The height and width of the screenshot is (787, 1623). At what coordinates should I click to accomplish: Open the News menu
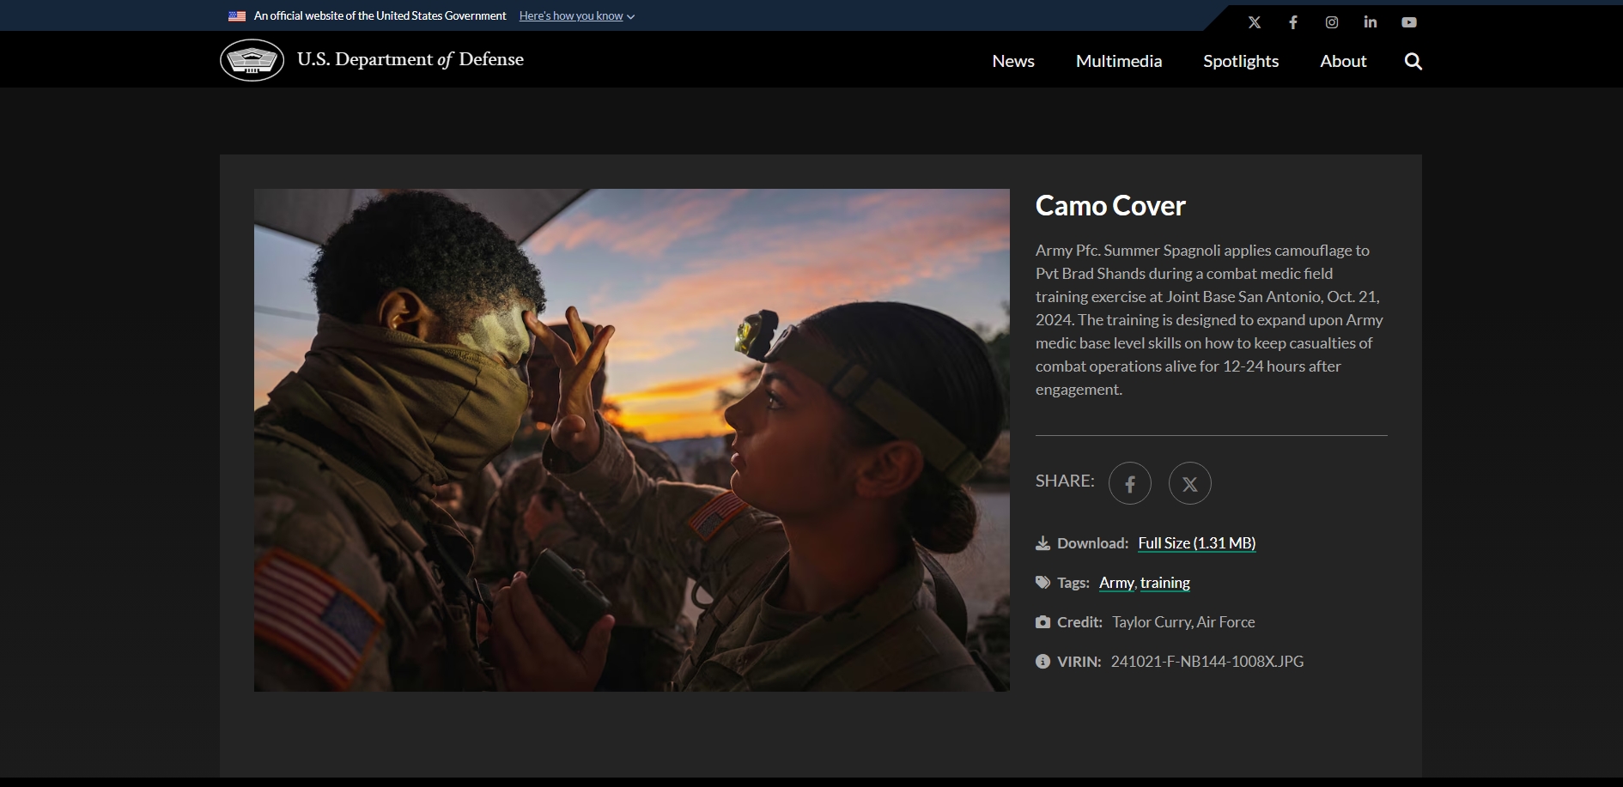click(x=1013, y=61)
